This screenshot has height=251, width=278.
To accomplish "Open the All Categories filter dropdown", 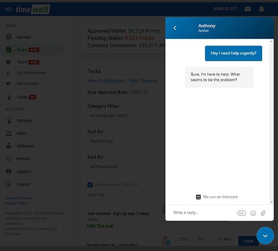I will coord(126,115).
